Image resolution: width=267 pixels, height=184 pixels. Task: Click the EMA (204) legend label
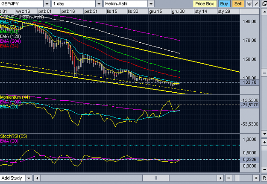click(10, 41)
